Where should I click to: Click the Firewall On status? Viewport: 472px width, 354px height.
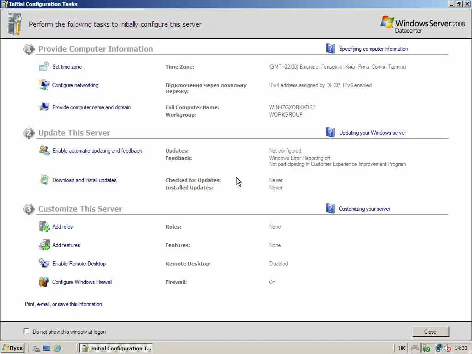272,282
